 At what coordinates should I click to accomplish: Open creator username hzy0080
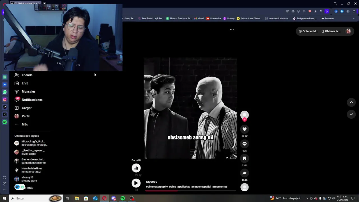click(x=151, y=182)
